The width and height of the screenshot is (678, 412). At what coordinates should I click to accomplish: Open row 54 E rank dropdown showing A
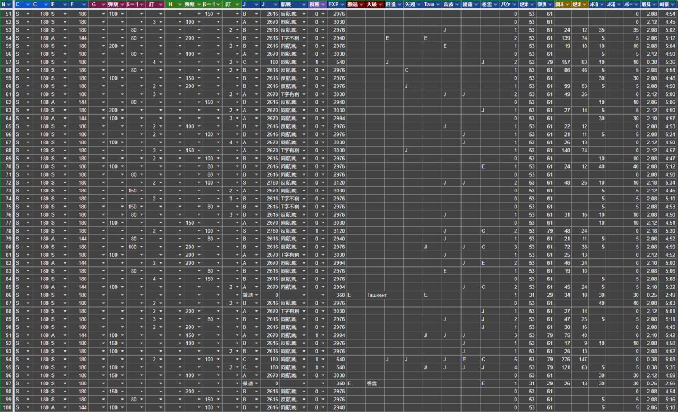(x=65, y=38)
